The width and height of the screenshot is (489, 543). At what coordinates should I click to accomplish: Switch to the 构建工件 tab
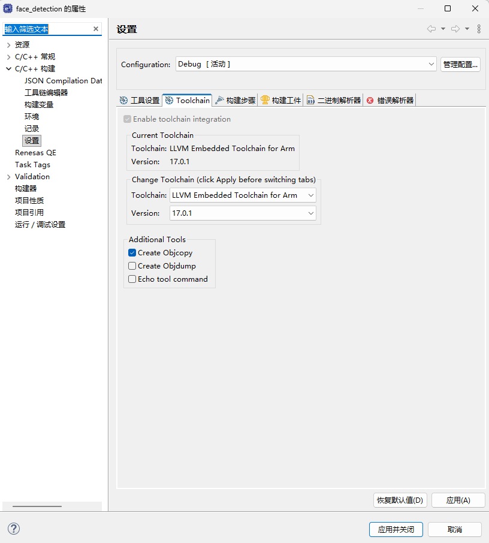pos(281,101)
